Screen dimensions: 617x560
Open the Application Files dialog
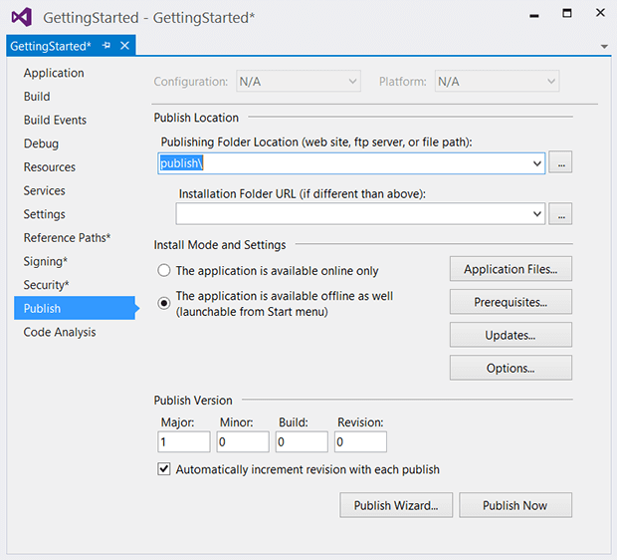click(x=511, y=269)
